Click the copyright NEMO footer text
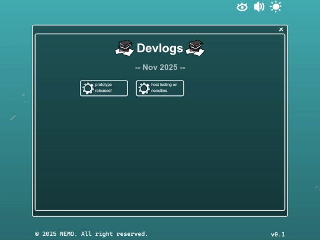 (91, 234)
